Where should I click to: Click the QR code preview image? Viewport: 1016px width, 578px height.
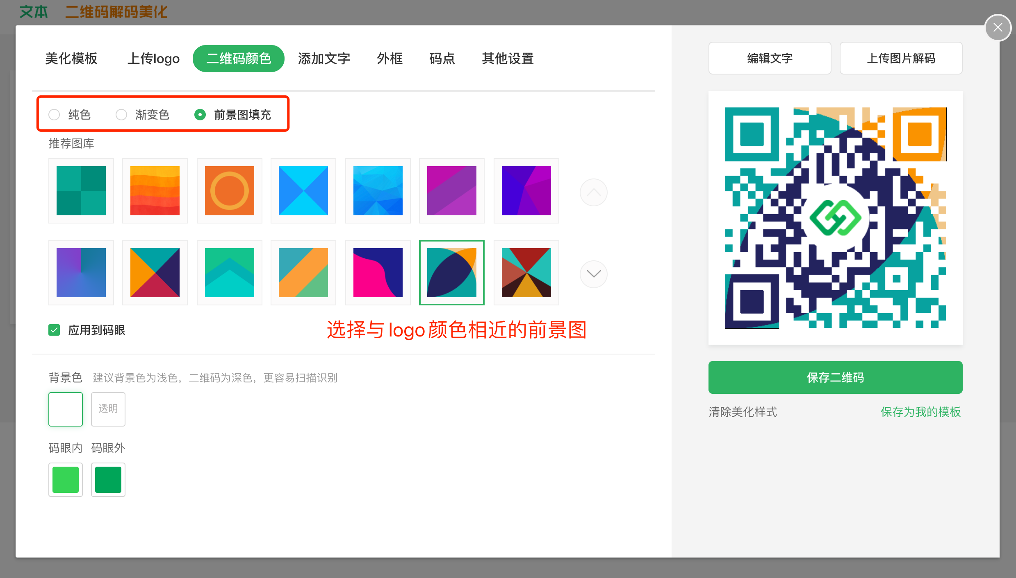click(836, 218)
